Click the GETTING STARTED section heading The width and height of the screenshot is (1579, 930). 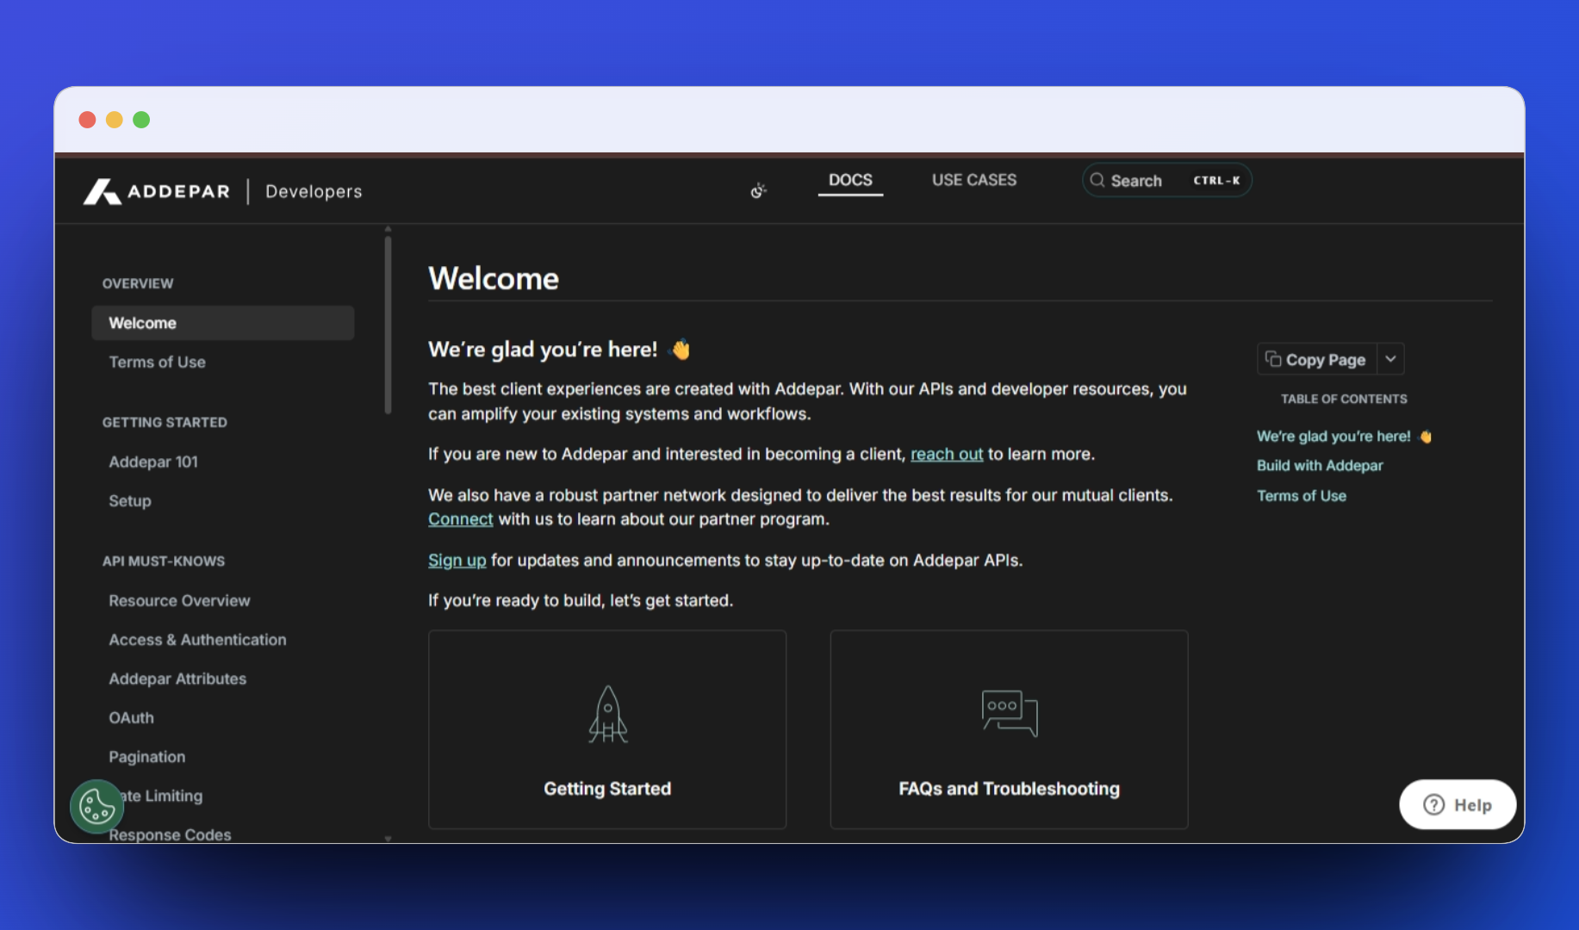click(165, 422)
